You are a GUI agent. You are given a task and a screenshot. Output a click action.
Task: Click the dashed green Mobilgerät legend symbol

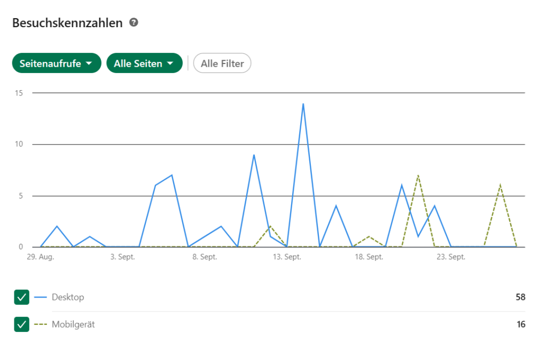pyautogui.click(x=40, y=324)
